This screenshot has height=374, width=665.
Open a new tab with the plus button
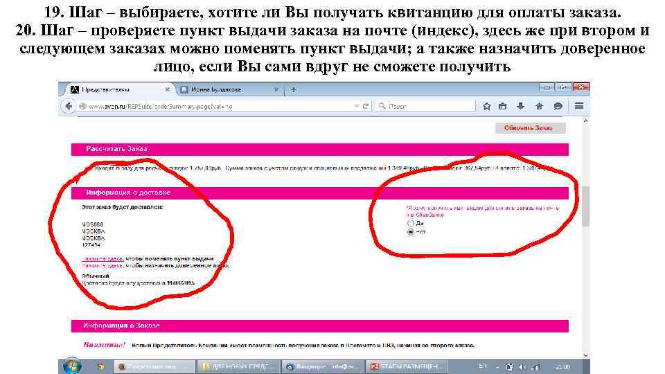[294, 89]
